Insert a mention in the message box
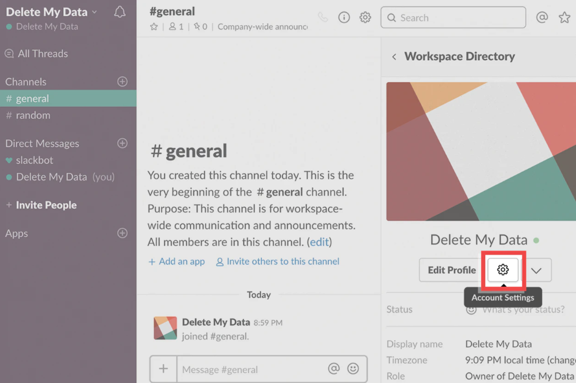 pyautogui.click(x=334, y=369)
